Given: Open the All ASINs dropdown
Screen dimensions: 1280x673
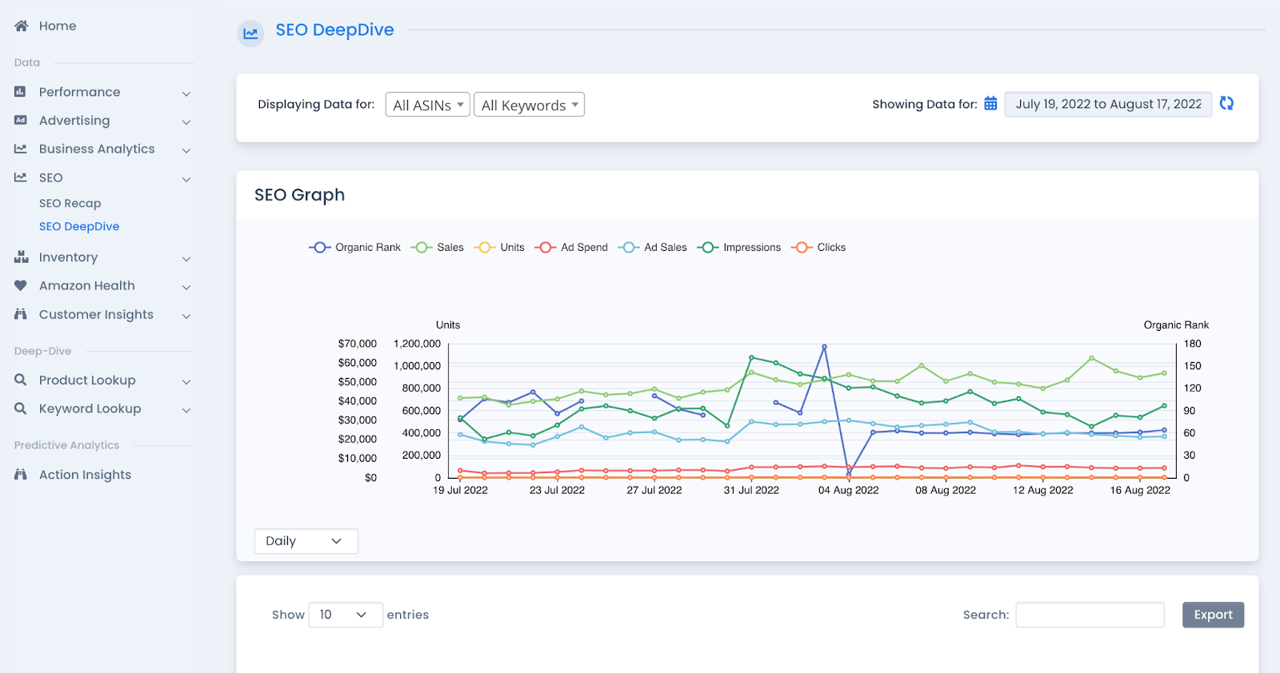Looking at the screenshot, I should click(x=427, y=105).
